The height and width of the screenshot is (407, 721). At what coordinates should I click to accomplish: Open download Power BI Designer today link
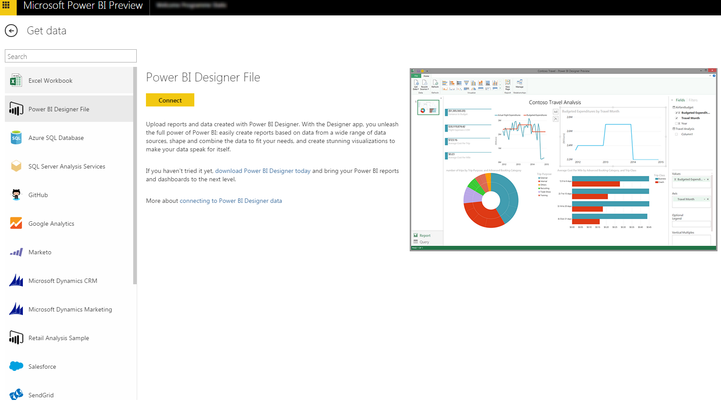(x=263, y=171)
